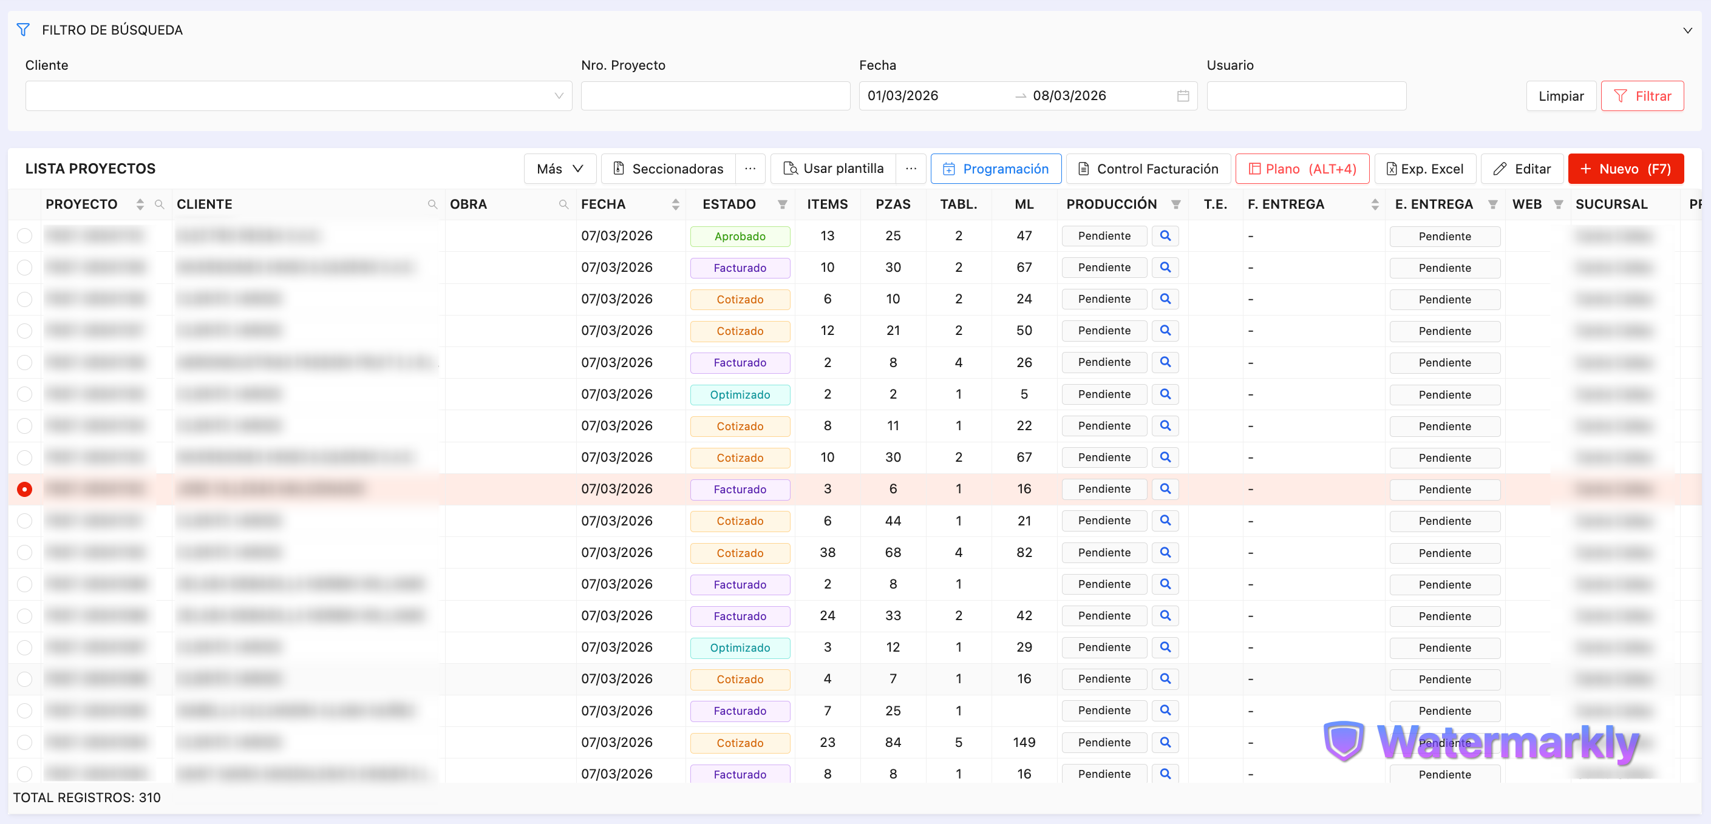The height and width of the screenshot is (824, 1711).
Task: Sort by FECHA column arrows
Action: (x=676, y=204)
